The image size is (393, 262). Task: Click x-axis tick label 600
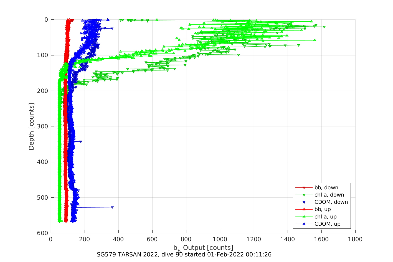(x=152, y=239)
